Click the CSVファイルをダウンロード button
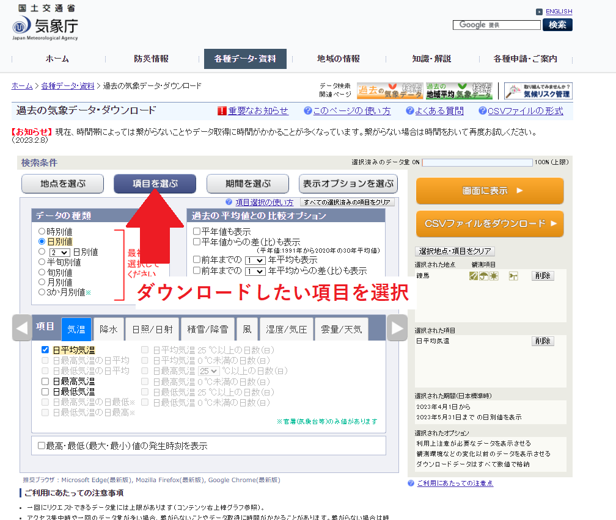Screen dimensions: 616x520 click(490, 224)
